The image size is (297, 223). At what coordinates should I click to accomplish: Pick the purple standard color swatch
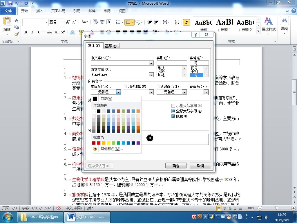coord(138,143)
